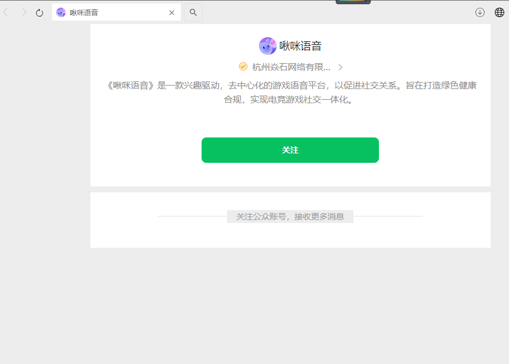Go back using the back arrow
Screen dimensions: 509x364
5,12
